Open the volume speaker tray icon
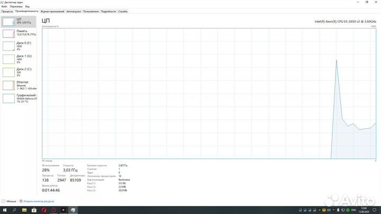 (x=329, y=210)
